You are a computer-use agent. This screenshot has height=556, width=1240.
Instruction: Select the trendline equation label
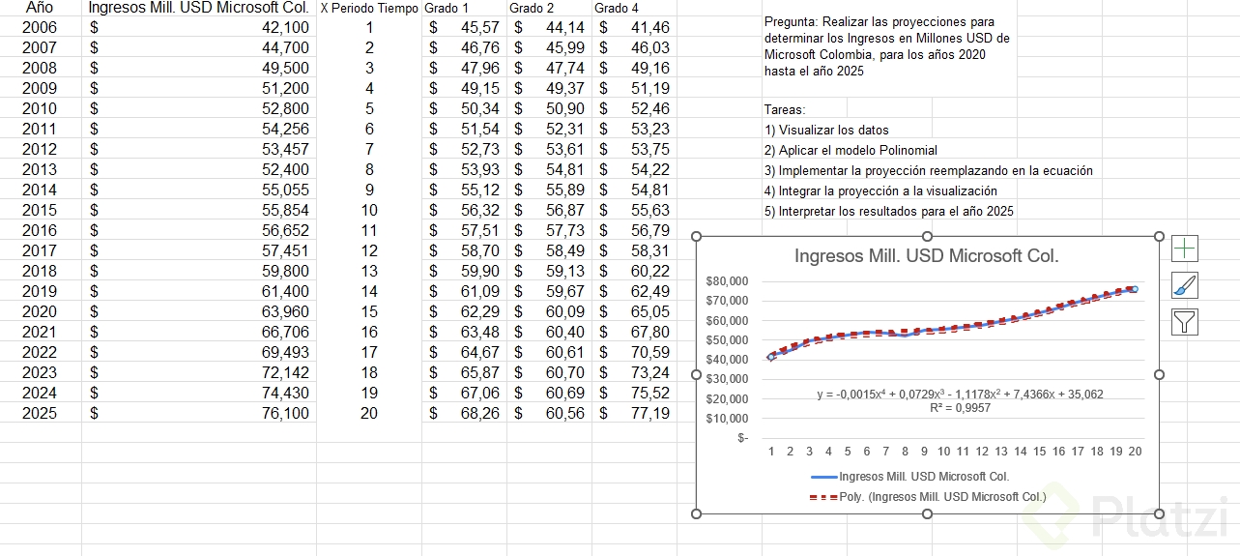[x=960, y=395]
